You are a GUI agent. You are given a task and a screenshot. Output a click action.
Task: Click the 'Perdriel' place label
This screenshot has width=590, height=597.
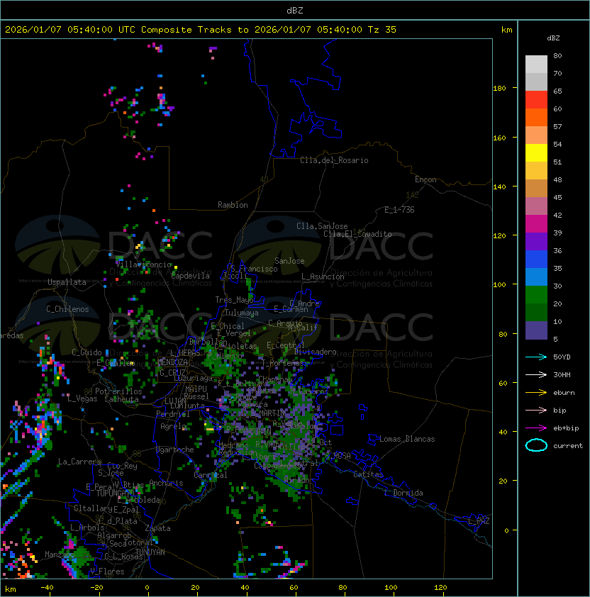tap(173, 414)
